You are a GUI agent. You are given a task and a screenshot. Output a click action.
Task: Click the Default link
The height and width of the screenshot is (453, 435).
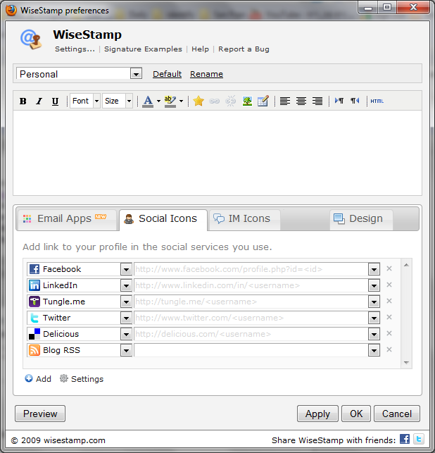[167, 74]
